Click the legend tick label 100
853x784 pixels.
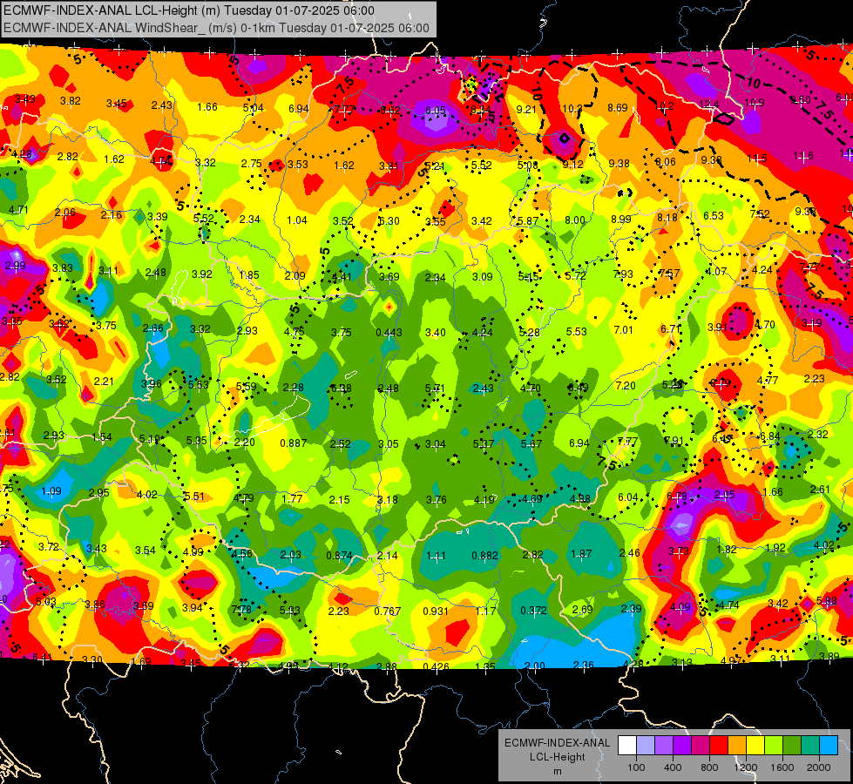[636, 767]
